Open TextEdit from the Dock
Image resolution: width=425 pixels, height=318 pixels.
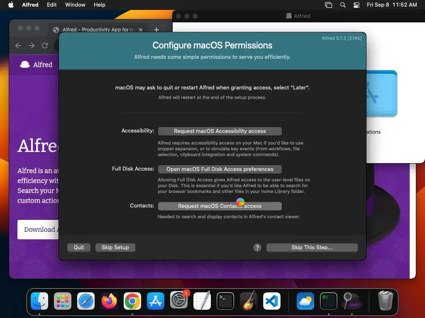click(202, 301)
